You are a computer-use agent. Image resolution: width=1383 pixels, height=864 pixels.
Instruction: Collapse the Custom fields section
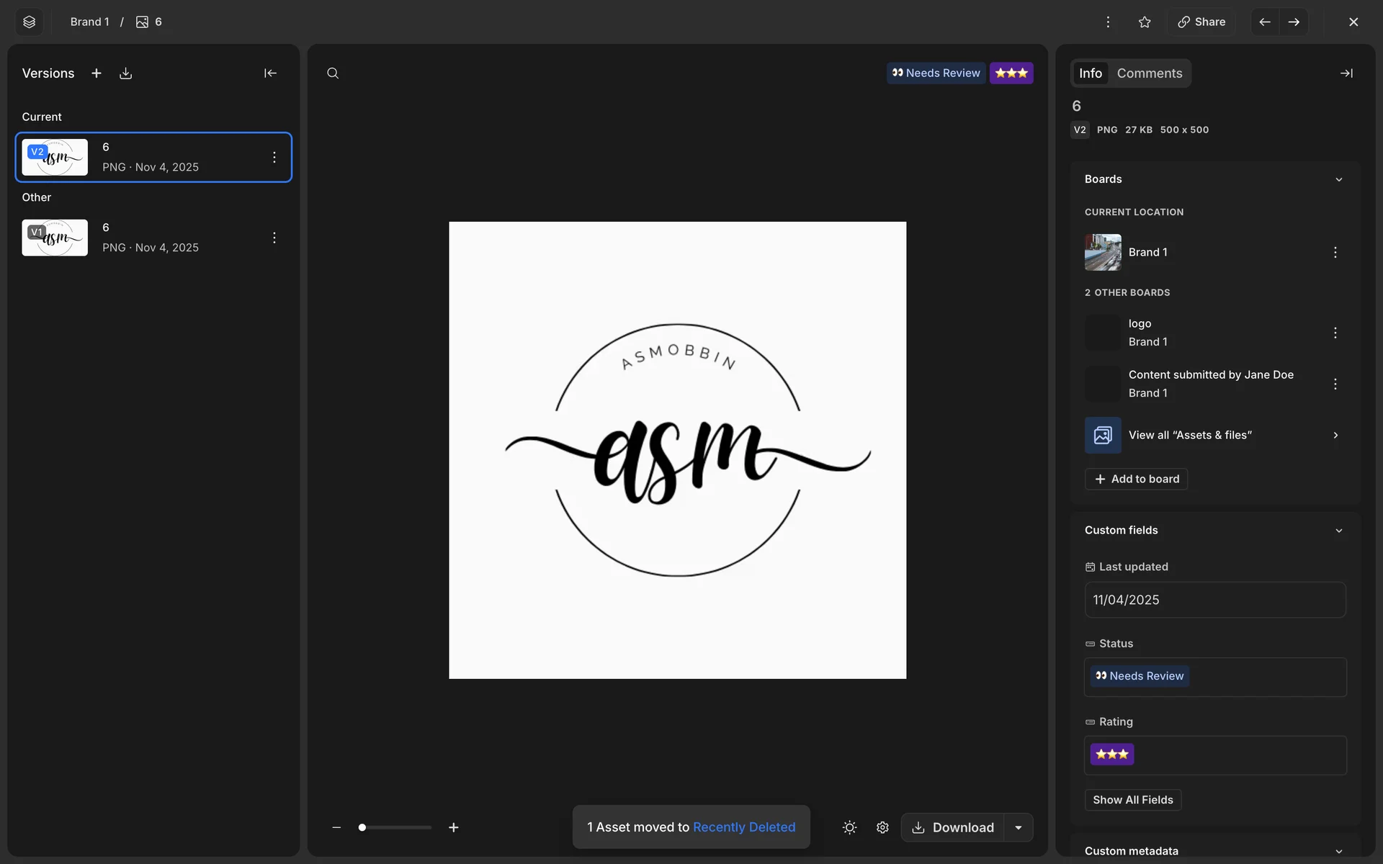pyautogui.click(x=1338, y=531)
